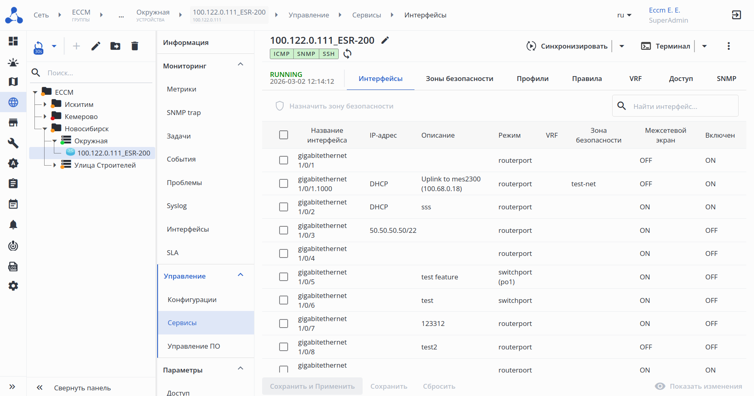Delete selected item with trash icon
The width and height of the screenshot is (754, 396).
[x=135, y=46]
